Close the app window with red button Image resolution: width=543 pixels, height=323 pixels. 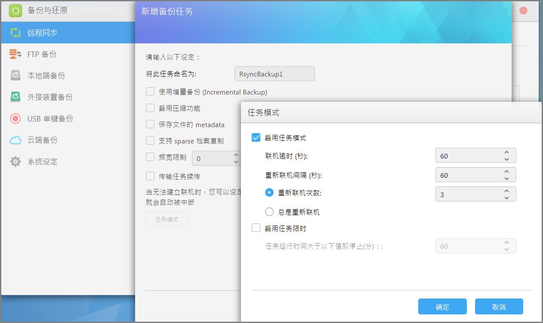point(523,11)
